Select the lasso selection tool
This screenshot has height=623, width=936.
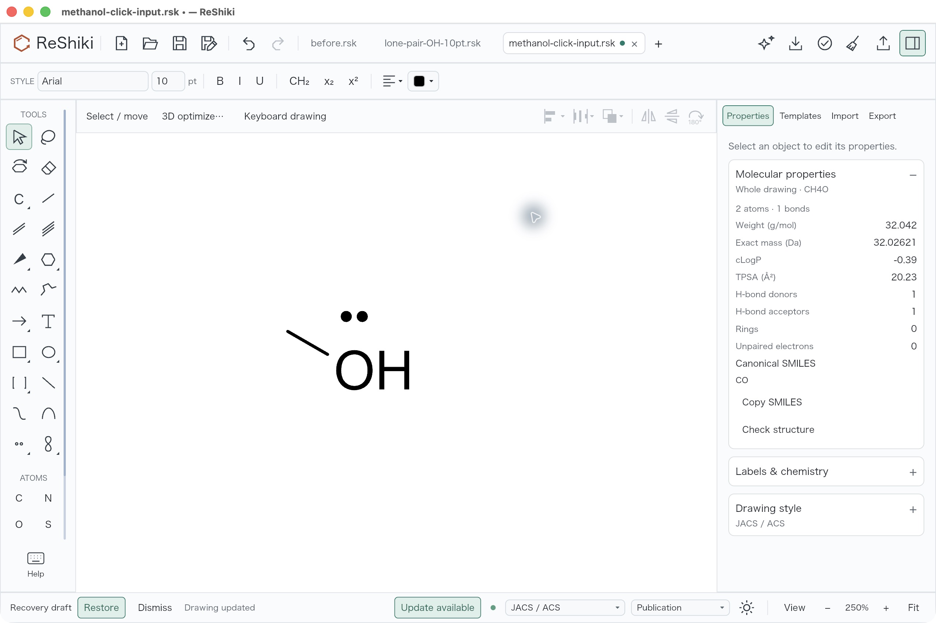coord(48,137)
